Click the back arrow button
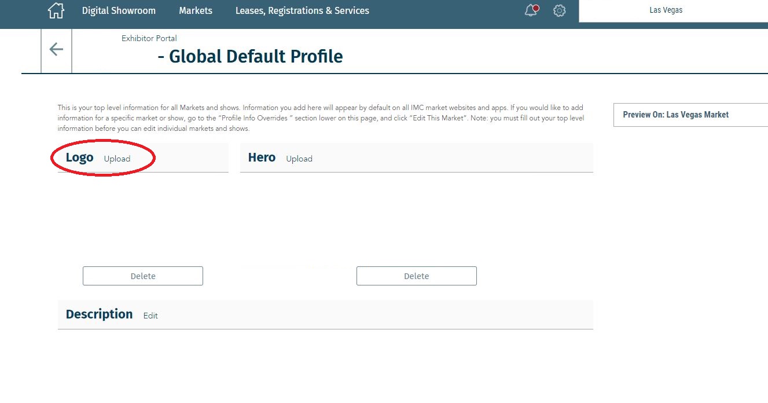 pos(56,50)
